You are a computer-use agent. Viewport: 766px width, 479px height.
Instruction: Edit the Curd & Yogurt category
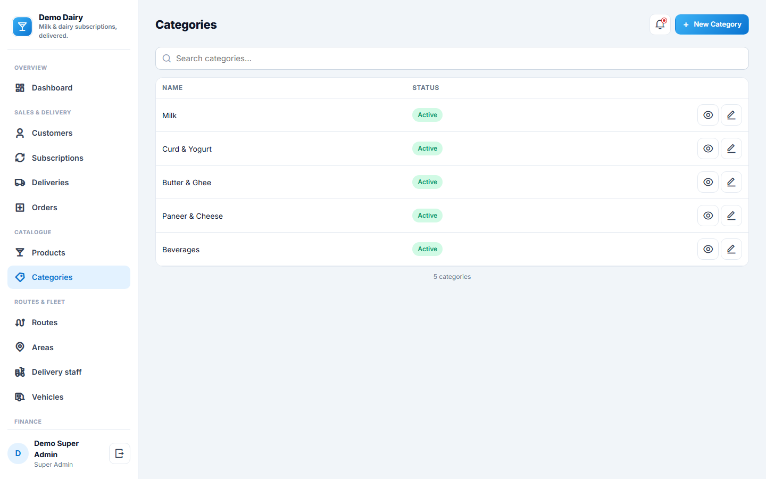(x=731, y=148)
